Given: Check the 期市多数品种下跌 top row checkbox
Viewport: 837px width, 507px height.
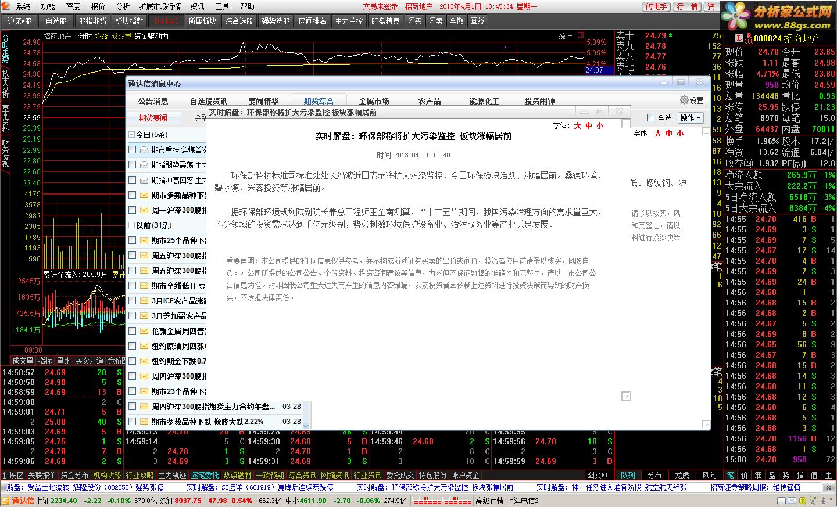Looking at the screenshot, I should [x=133, y=195].
